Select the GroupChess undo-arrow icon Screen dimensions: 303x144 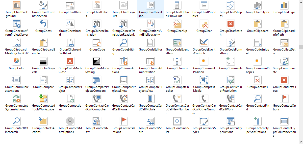[43, 24]
